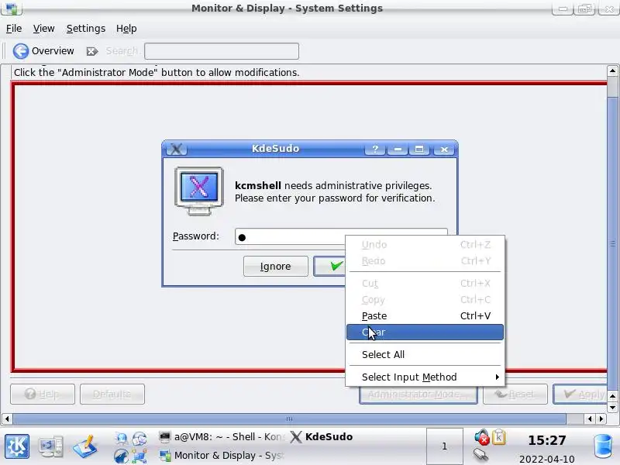Click the system settings window menu icon
The height and width of the screenshot is (465, 620).
(x=12, y=9)
